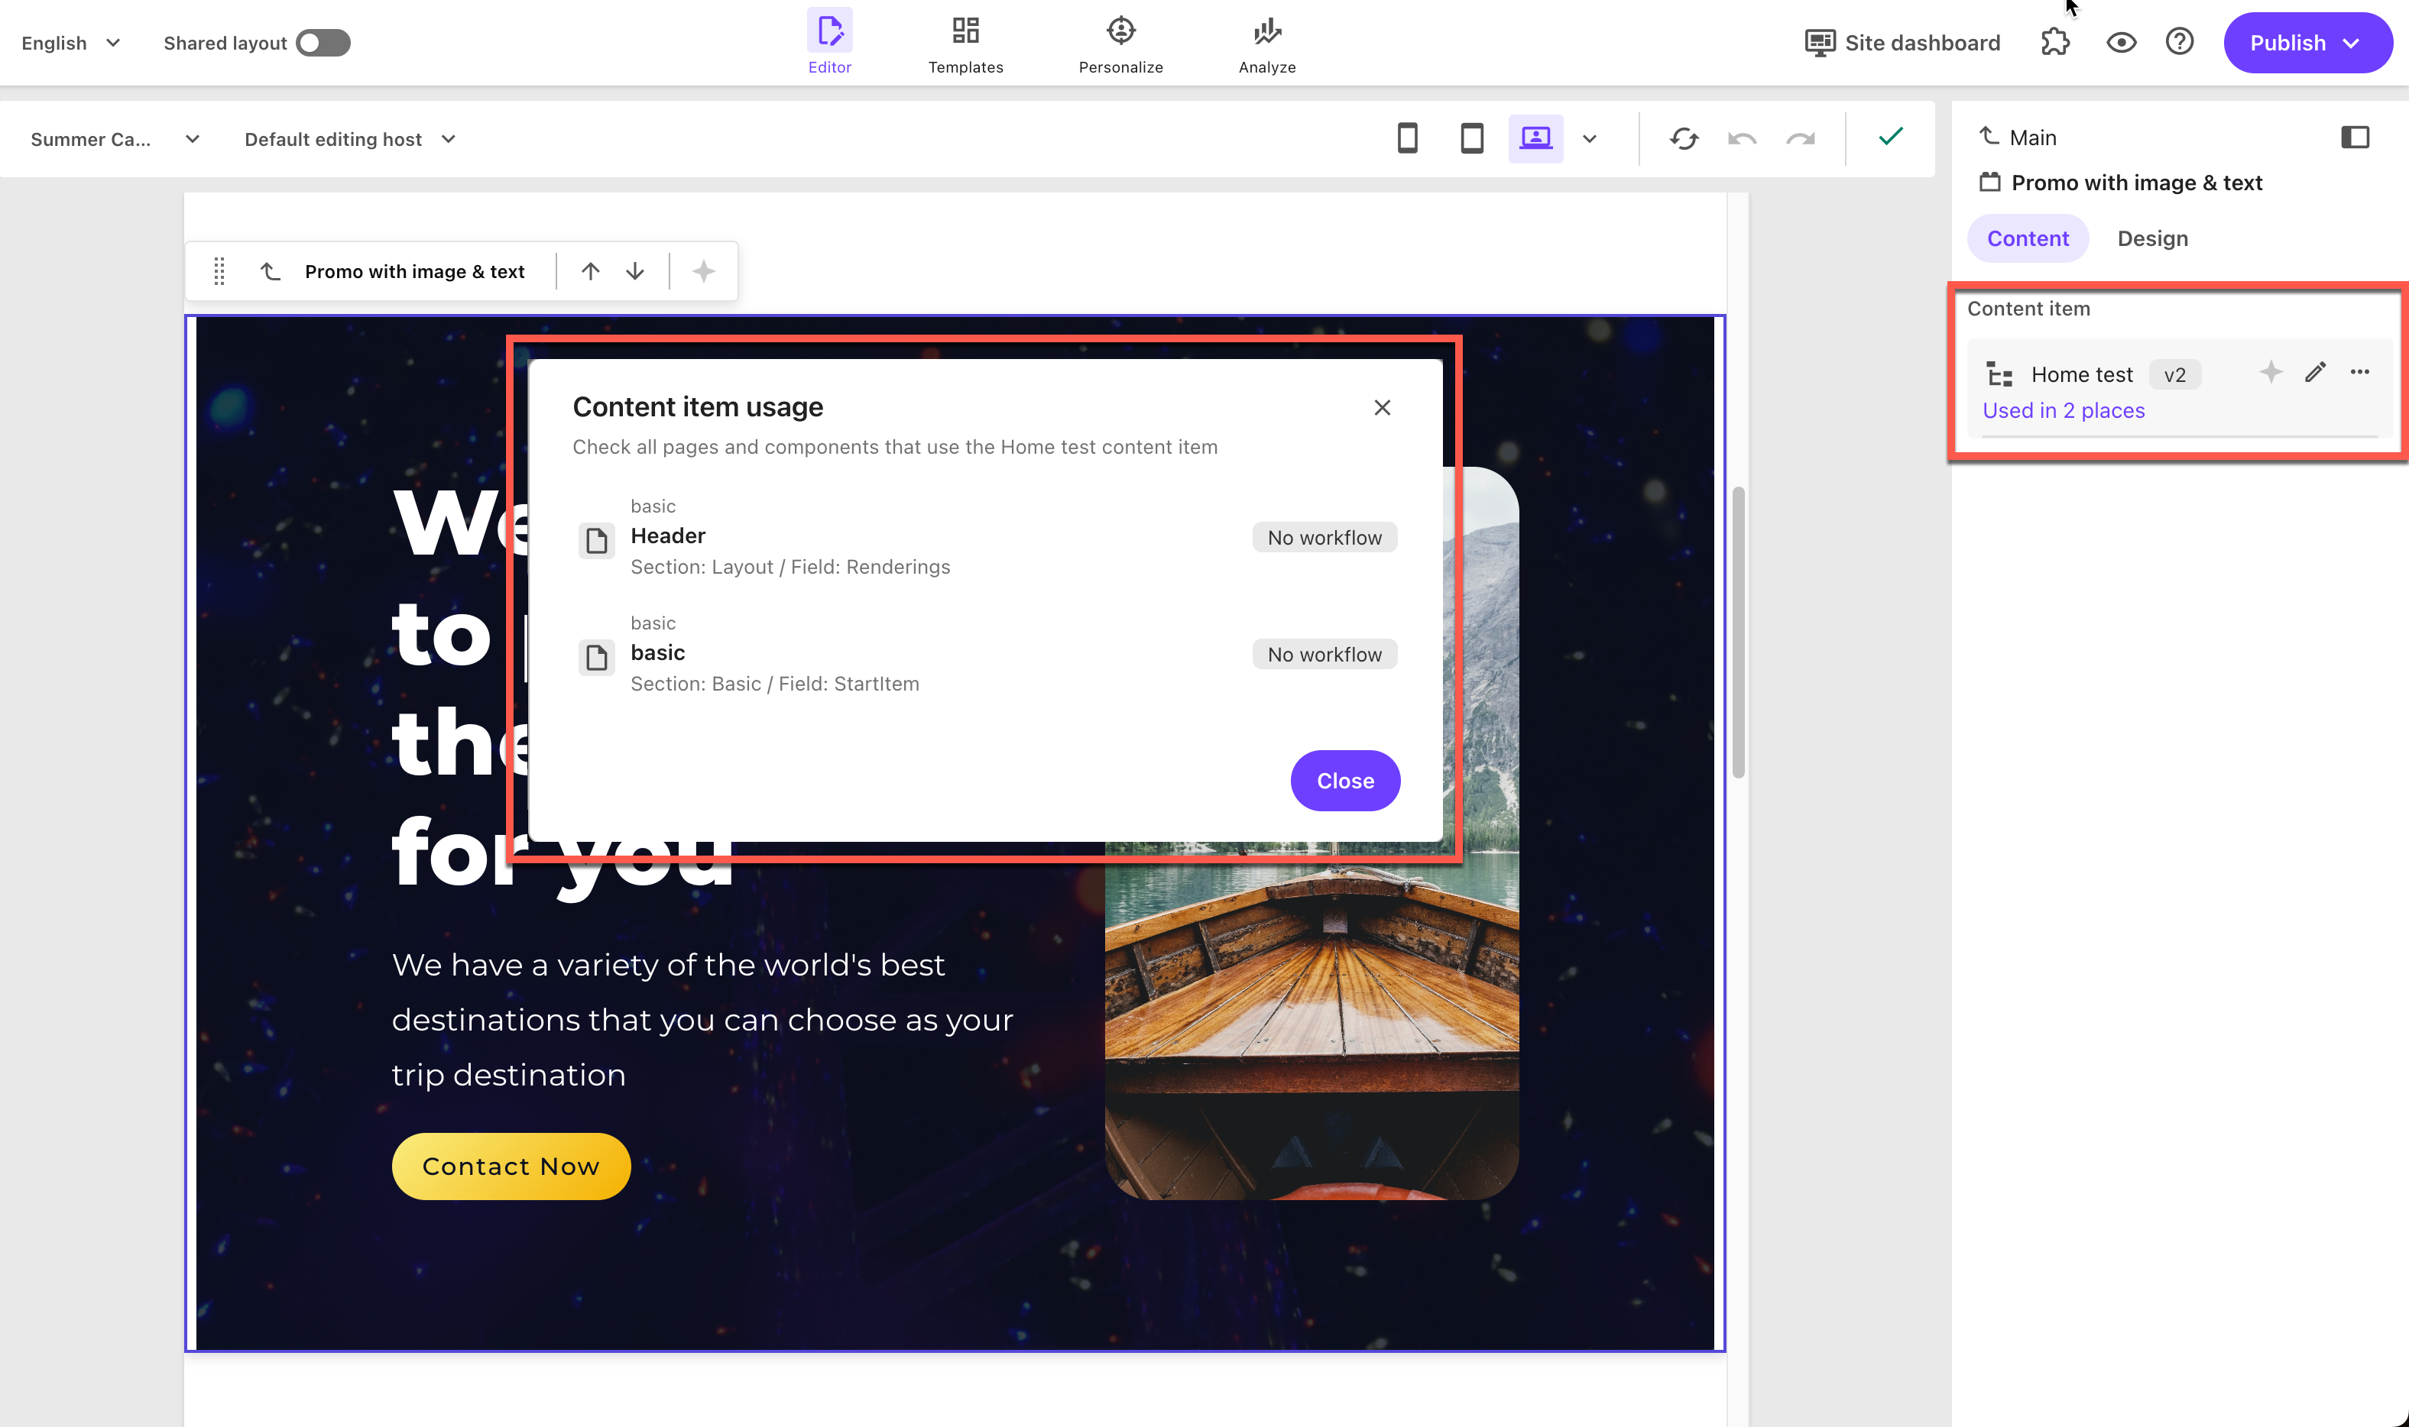Viewport: 2409px width, 1427px height.
Task: Open more options for Home test item
Action: click(2360, 373)
